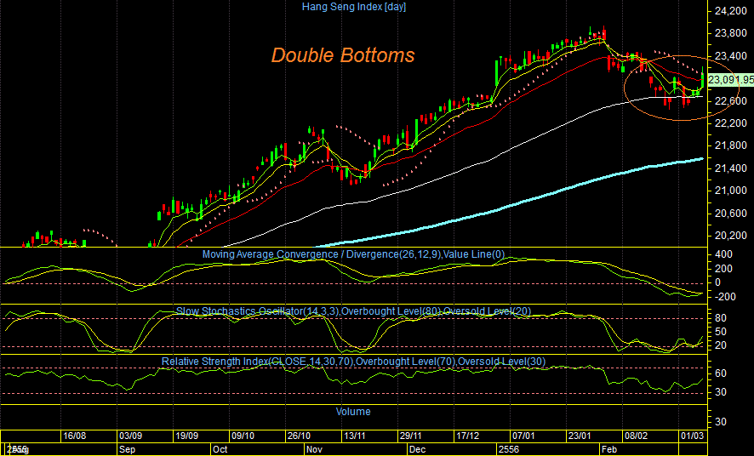The image size is (754, 456).
Task: Click the 23,800 price axis label
Action: tap(731, 33)
